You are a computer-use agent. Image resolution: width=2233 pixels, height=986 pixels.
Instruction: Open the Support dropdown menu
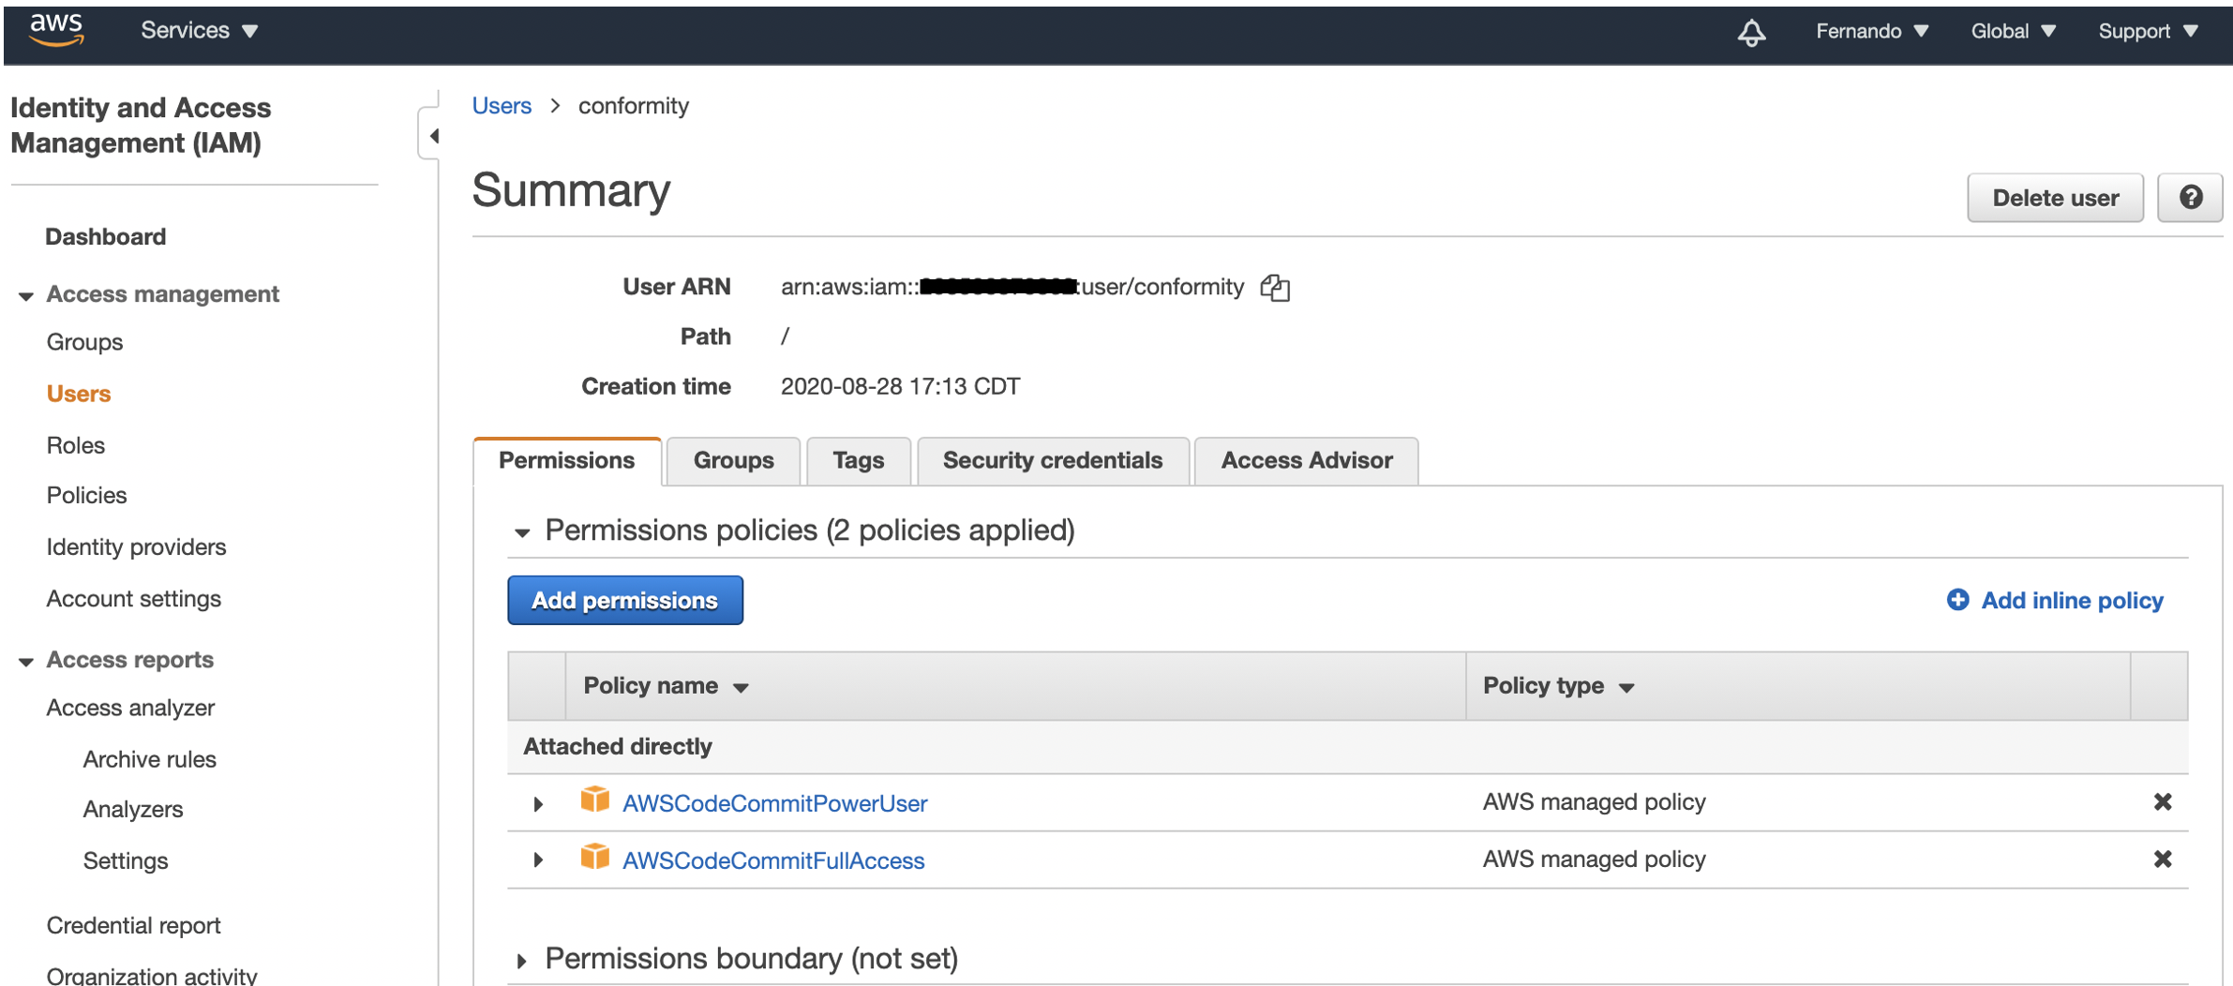point(2148,32)
